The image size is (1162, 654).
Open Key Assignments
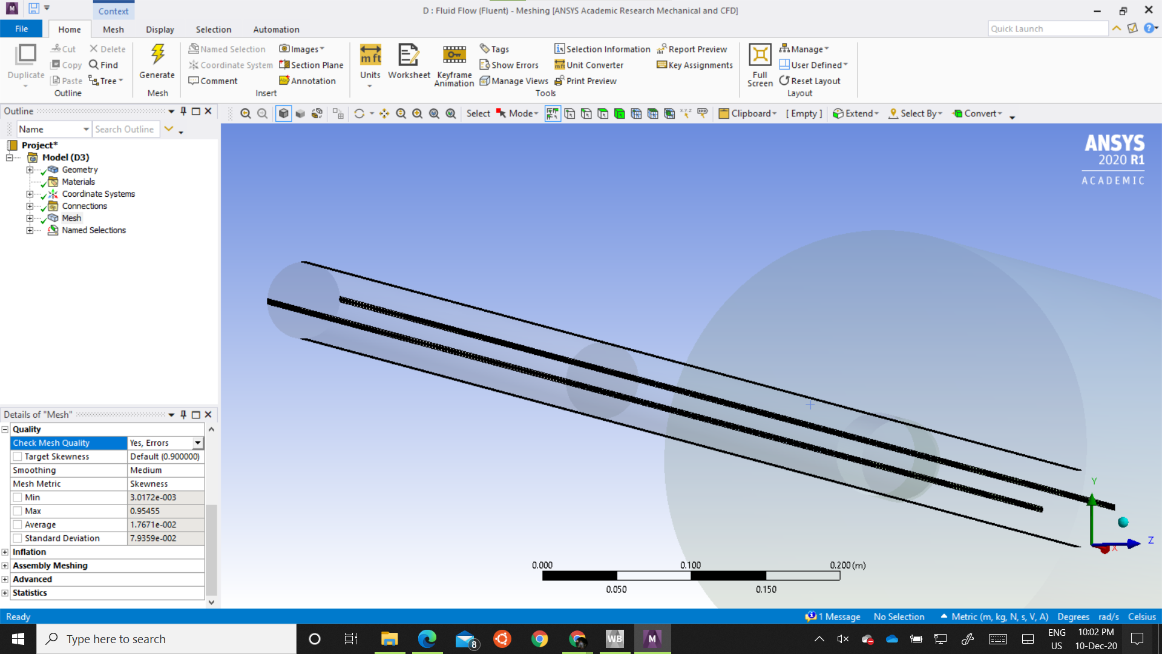pos(695,65)
